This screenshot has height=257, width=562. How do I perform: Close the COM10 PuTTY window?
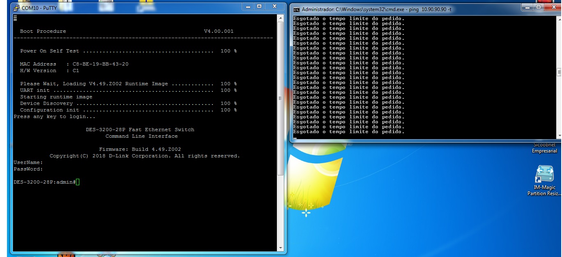pos(274,7)
